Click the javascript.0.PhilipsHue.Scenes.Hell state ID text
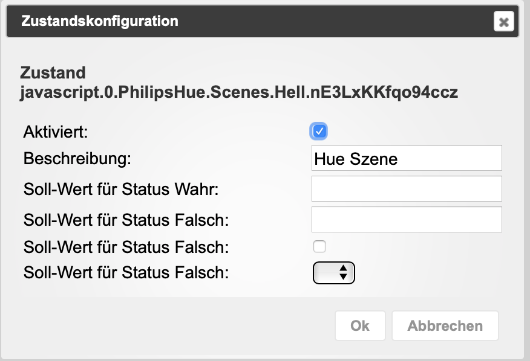 [x=239, y=92]
